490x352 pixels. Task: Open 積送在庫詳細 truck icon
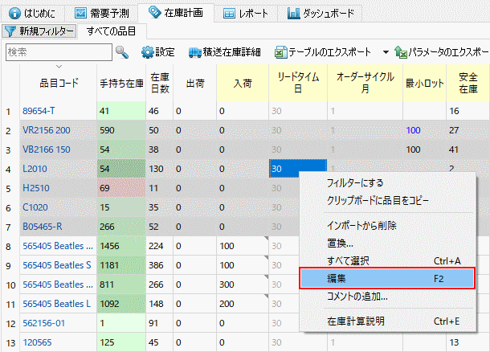pyautogui.click(x=195, y=52)
